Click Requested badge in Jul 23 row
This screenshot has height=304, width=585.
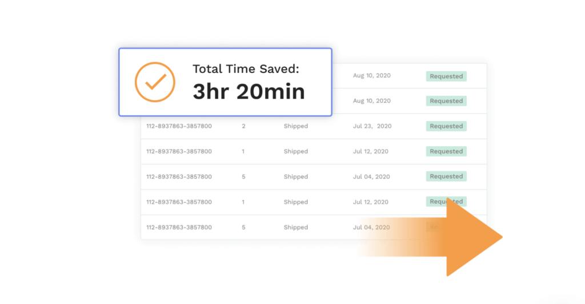click(446, 126)
